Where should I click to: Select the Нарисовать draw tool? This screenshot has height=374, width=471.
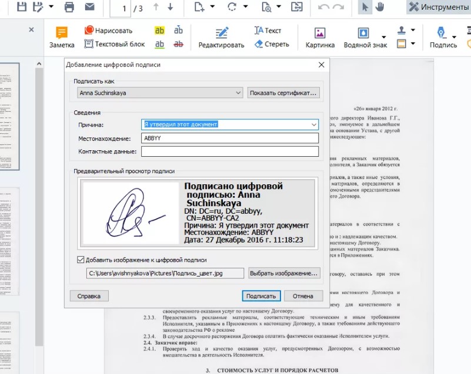[108, 31]
